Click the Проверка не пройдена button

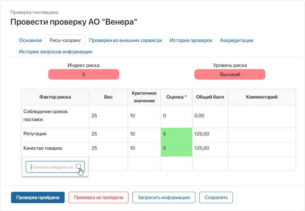[98, 197]
